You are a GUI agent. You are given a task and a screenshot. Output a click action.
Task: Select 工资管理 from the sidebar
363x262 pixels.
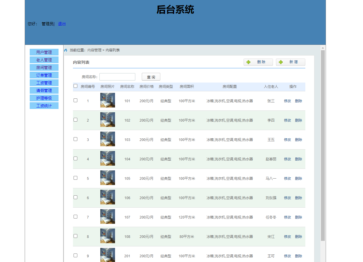(44, 83)
